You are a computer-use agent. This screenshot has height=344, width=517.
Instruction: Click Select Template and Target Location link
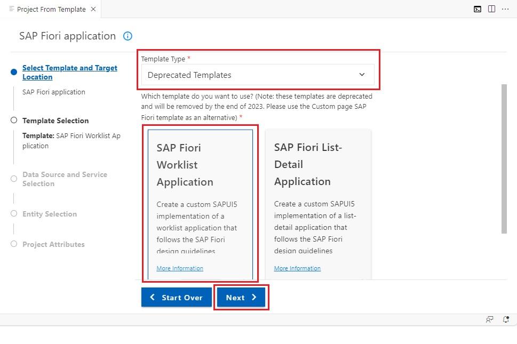point(69,72)
